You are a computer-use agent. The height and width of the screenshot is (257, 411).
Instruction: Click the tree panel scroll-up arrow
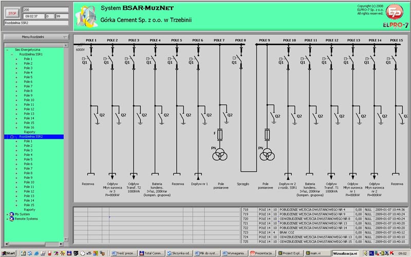coord(66,45)
